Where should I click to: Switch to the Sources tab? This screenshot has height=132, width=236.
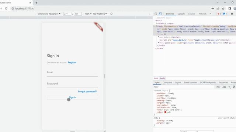tap(192, 14)
